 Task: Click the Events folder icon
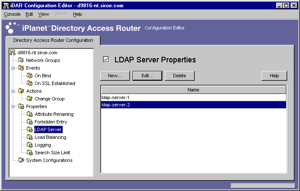[x=21, y=68]
